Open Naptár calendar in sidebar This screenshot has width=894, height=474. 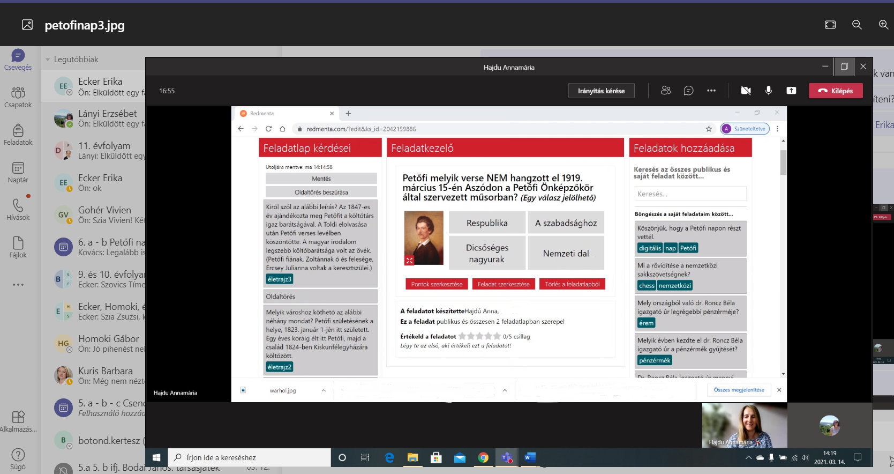coord(18,172)
